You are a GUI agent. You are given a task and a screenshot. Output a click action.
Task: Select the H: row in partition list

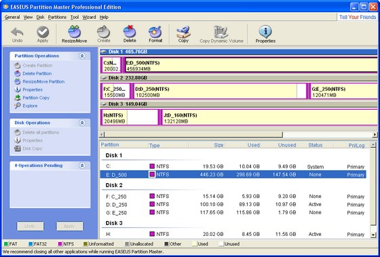[233, 234]
